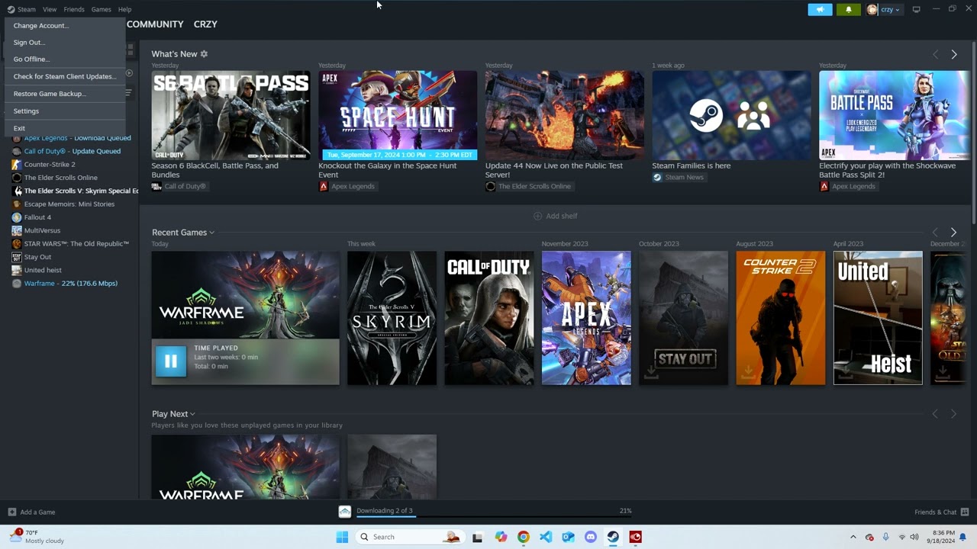Open Outlook from the taskbar

tap(568, 537)
